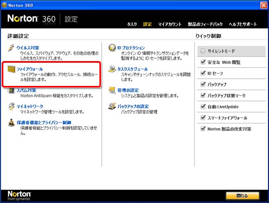Screen dimensions: 269x203
Task: Open the タスク tab
Action: 132,24
